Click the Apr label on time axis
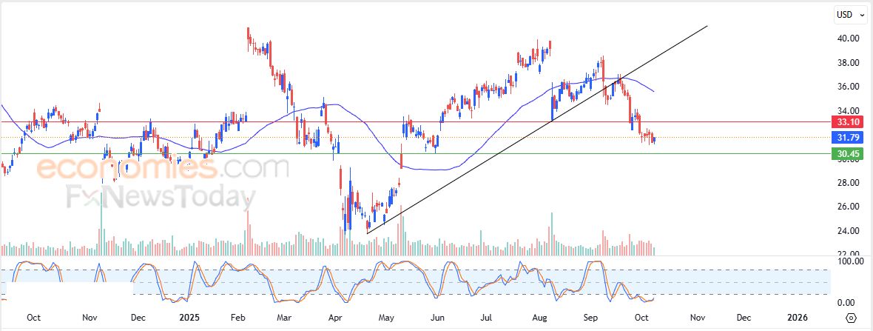The height and width of the screenshot is (331, 873). (335, 318)
